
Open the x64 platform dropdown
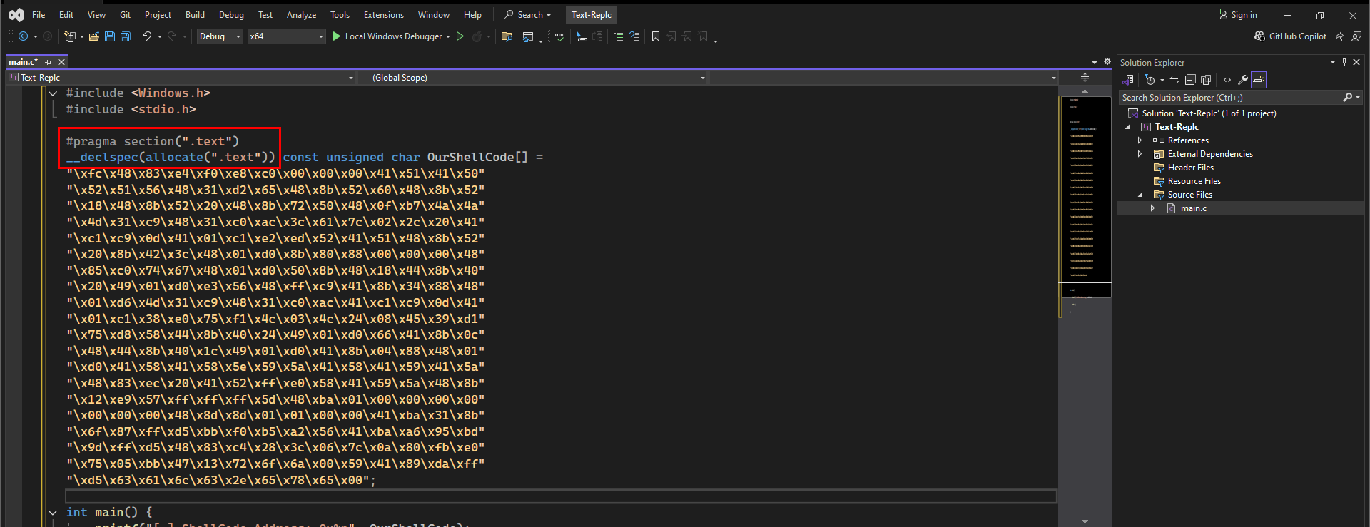(x=286, y=36)
